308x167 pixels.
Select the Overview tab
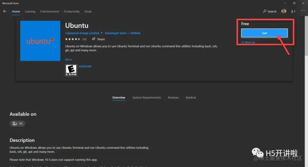click(119, 98)
